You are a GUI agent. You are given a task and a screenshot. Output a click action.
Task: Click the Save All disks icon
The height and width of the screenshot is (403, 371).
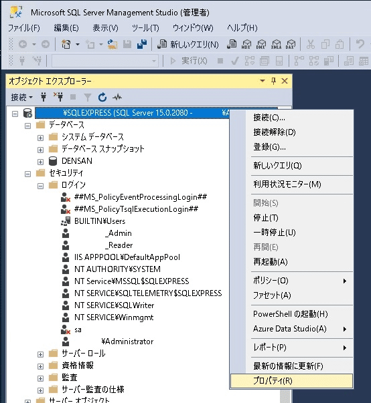point(142,44)
